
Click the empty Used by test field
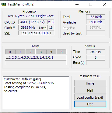[96, 33]
